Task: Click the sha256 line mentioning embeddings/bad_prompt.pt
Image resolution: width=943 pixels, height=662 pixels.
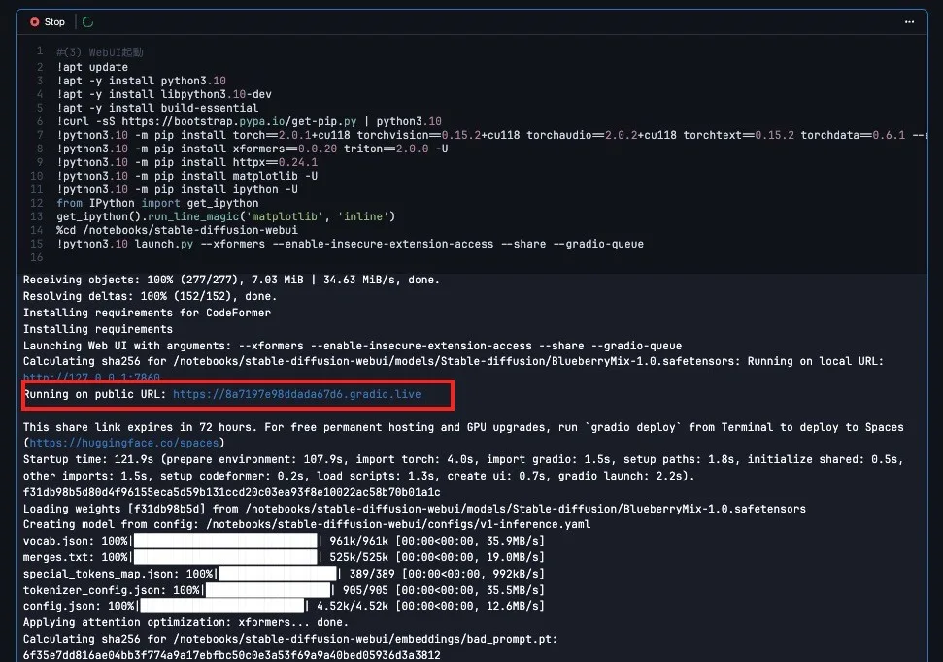Action: point(290,639)
